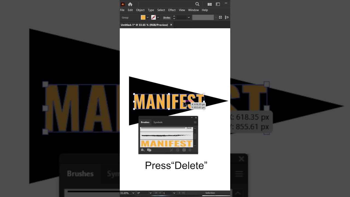
Task: Open the Stroke weight dropdown
Action: pyautogui.click(x=189, y=17)
